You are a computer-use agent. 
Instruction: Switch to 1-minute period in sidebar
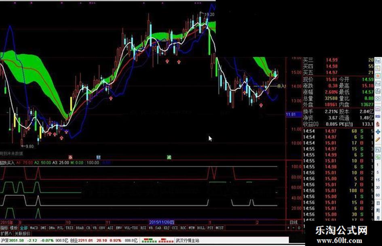378,165
